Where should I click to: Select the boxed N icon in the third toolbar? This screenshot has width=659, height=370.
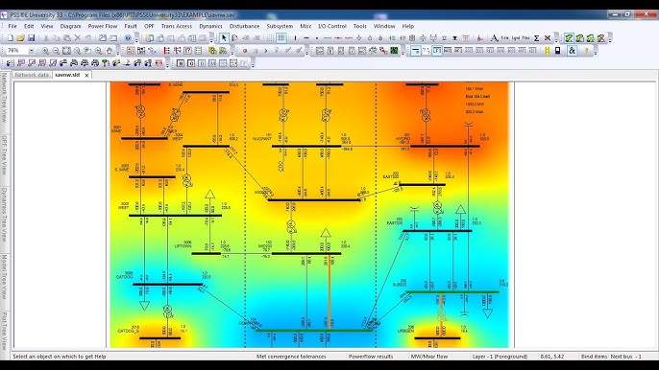click(x=181, y=63)
